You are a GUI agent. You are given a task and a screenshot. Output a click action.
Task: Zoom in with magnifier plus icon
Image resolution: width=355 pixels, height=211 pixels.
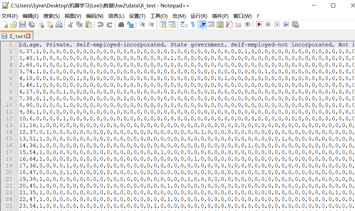142,25
